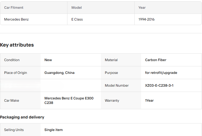Select the E Class model cell
The height and width of the screenshot is (136, 202).
[x=77, y=19]
